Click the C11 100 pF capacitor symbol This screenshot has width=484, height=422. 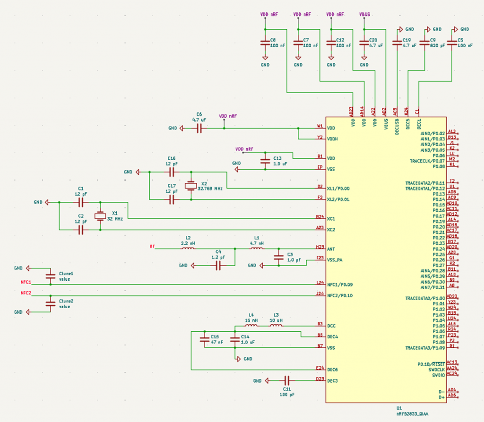287,380
